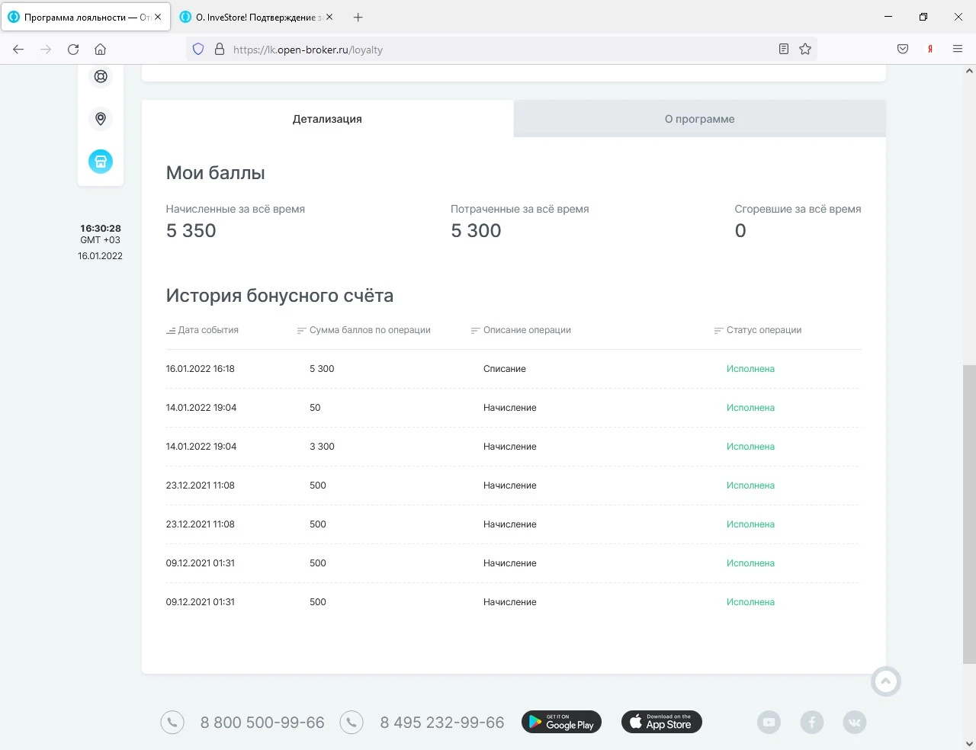The height and width of the screenshot is (750, 976).
Task: Click the GMT +03 timezone label
Action: [101, 240]
